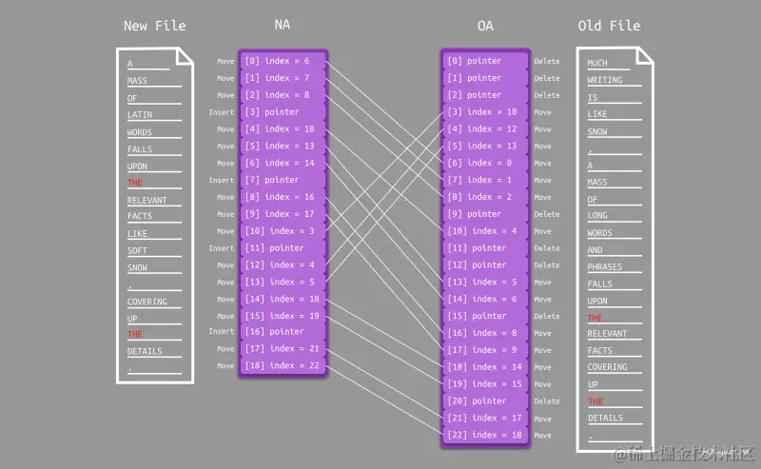Screen dimensions: 761x469
Task: Click "RELEVANT" in the New File document
Action: click(147, 200)
